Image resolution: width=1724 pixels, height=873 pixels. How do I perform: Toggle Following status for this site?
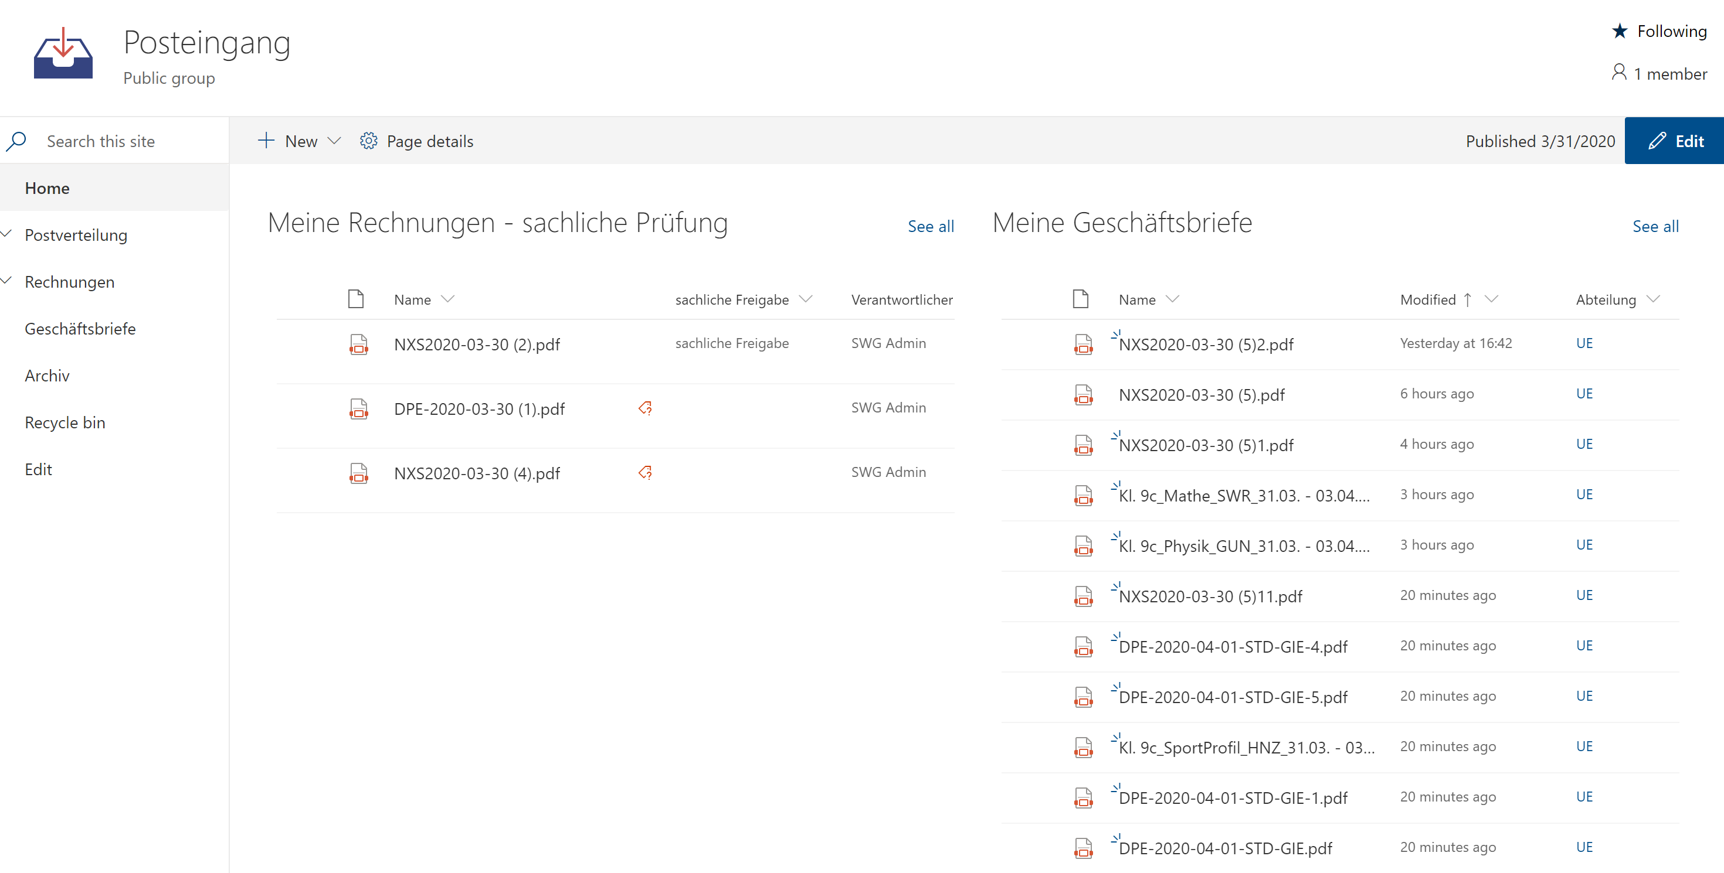(1671, 32)
